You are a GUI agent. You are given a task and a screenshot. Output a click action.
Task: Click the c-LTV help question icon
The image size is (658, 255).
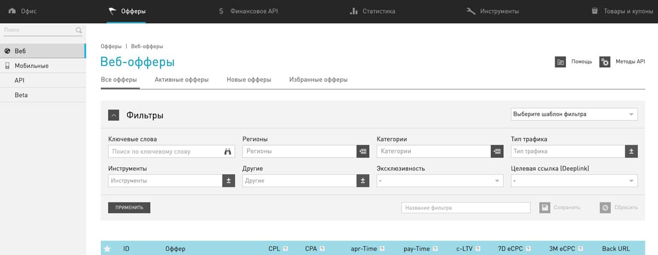tap(478, 249)
